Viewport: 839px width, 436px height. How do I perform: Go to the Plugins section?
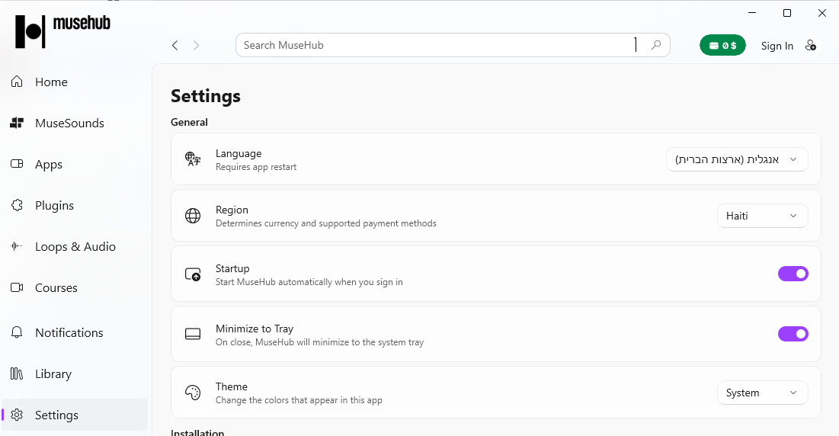pyautogui.click(x=75, y=206)
